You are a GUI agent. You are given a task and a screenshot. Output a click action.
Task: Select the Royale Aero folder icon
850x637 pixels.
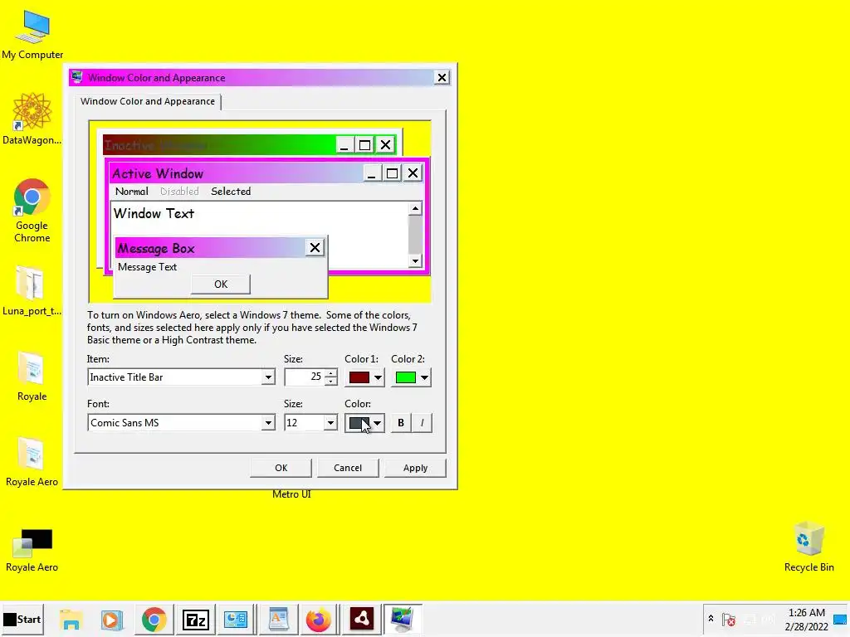[32, 461]
